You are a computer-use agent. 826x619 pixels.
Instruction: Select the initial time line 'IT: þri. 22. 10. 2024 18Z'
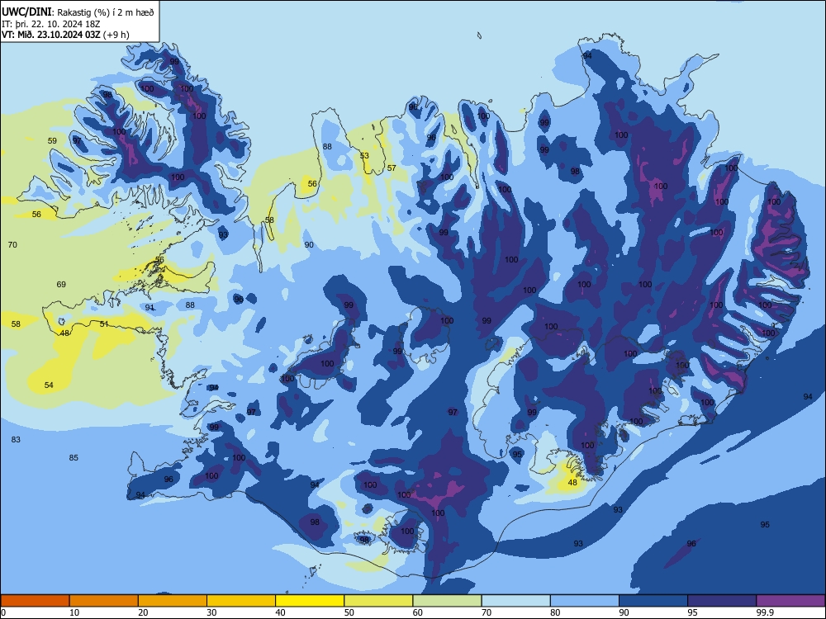coord(51,24)
